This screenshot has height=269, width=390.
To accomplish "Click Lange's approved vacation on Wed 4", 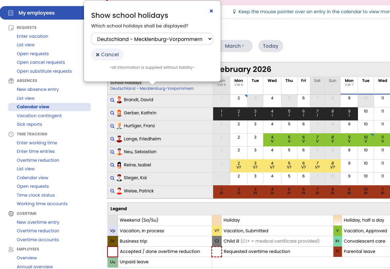I will pyautogui.click(x=272, y=139).
